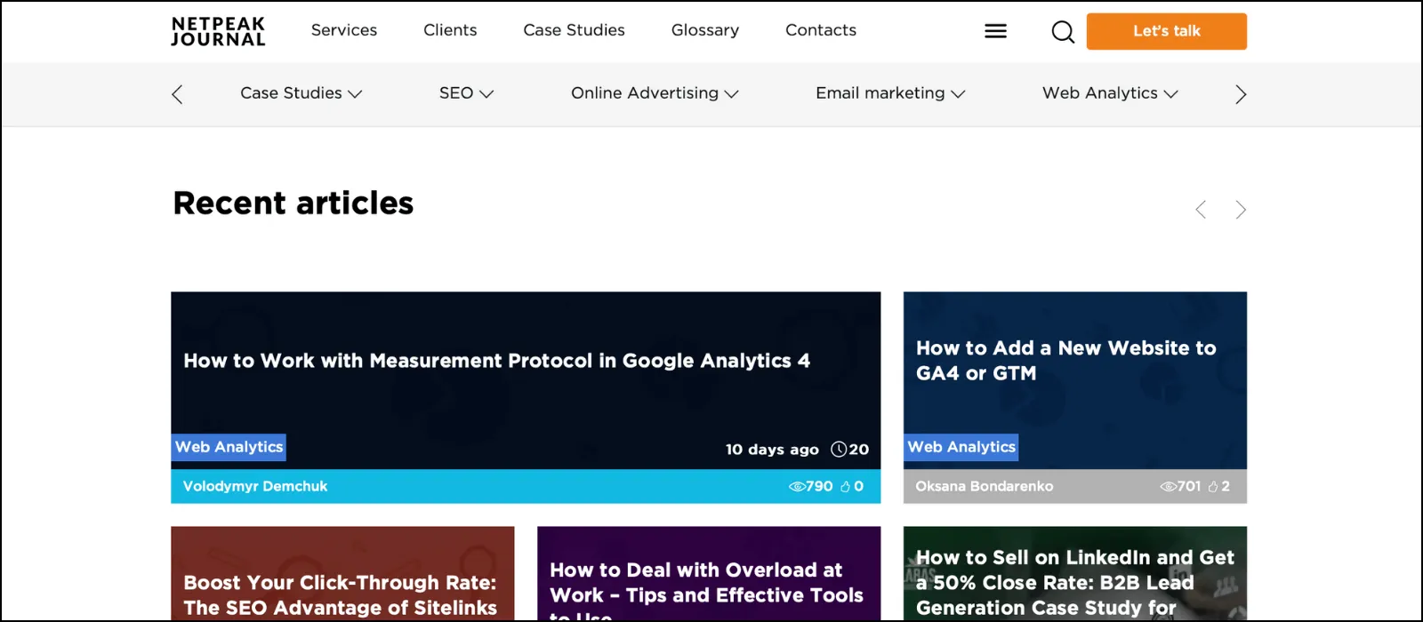Like the GA4 or GTM article thumbs-up
This screenshot has width=1423, height=622.
(x=1213, y=486)
